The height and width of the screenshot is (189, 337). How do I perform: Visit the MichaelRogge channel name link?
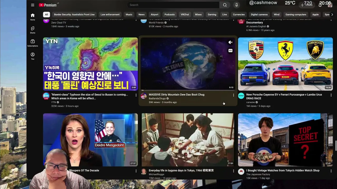tap(156, 174)
